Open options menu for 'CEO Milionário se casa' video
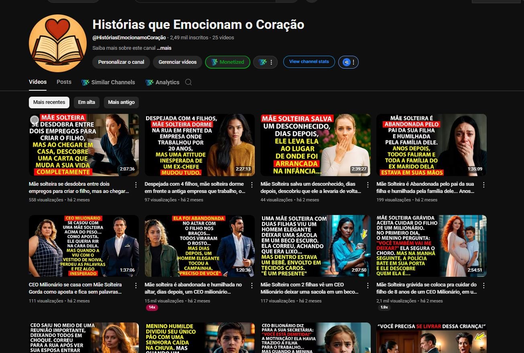Viewport: 524px width, 353px height. point(136,286)
